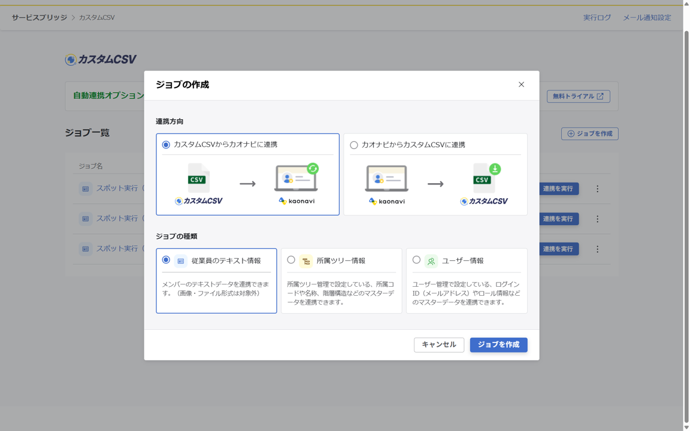The height and width of the screenshot is (431, 690).
Task: Open more options menu for third job
Action: (x=597, y=249)
